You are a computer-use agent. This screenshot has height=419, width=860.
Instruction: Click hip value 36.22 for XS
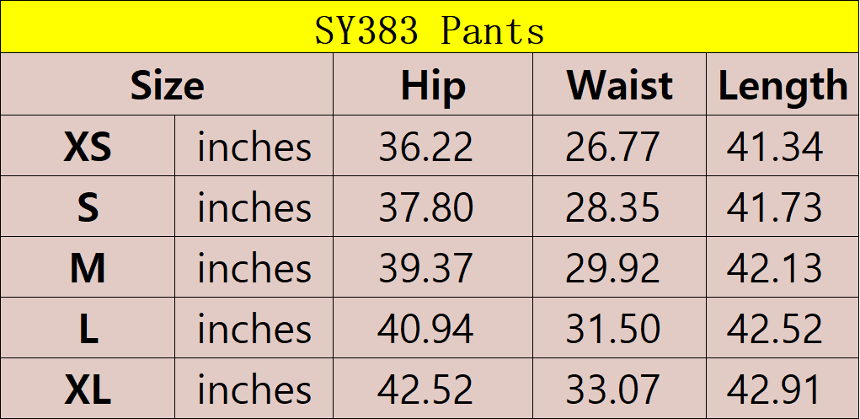pyautogui.click(x=425, y=148)
